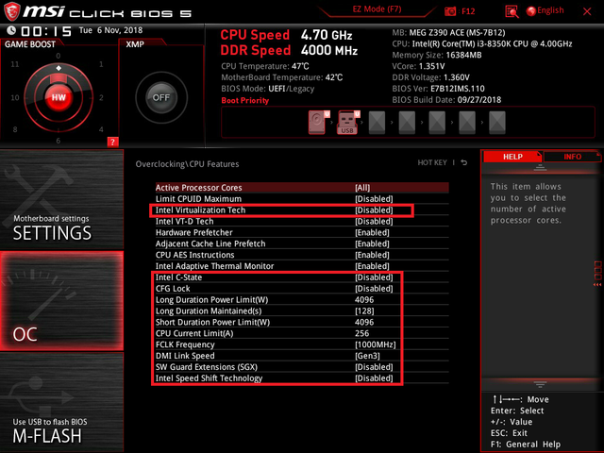Image resolution: width=604 pixels, height=453 pixels.
Task: Change DMI Link Speed from Gen3
Action: point(302,356)
